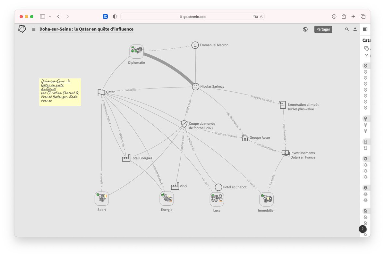Screen dimensions: 385x256
Task: Click the Stemic polygon logo
Action: 22,29
